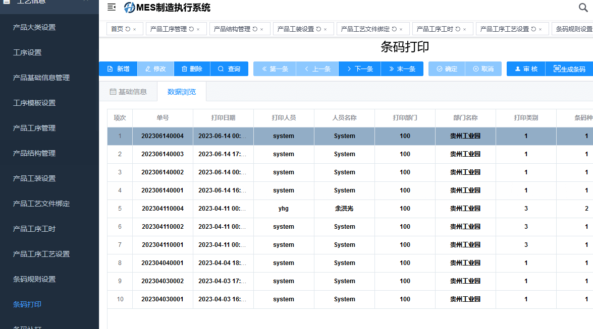Viewport: 593px width, 329px height.
Task: Select order number 202306140002
Action: tap(163, 172)
